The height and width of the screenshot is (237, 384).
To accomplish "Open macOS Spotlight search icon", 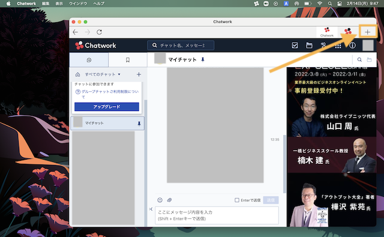I will [x=330, y=4].
